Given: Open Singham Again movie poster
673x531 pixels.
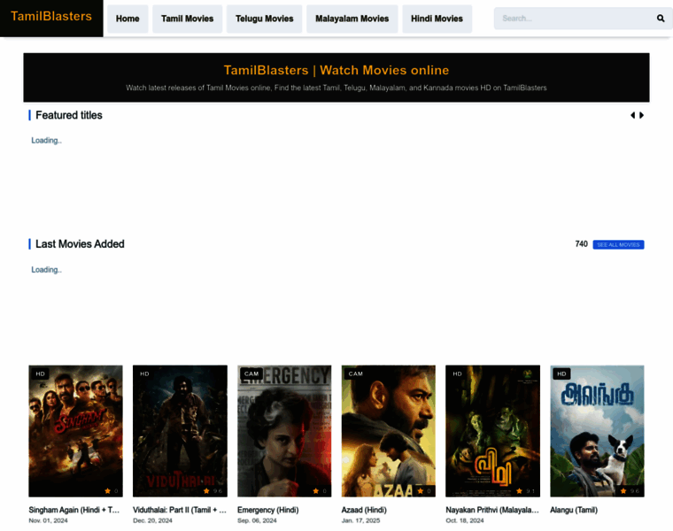Looking at the screenshot, I should 75,431.
